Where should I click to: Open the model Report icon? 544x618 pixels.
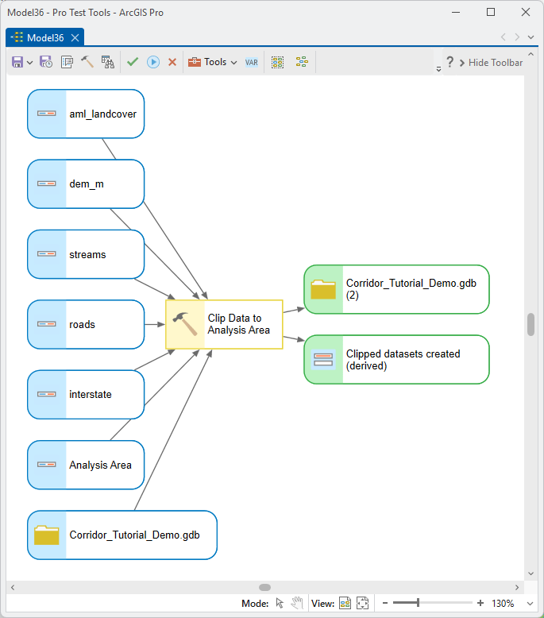click(x=107, y=62)
